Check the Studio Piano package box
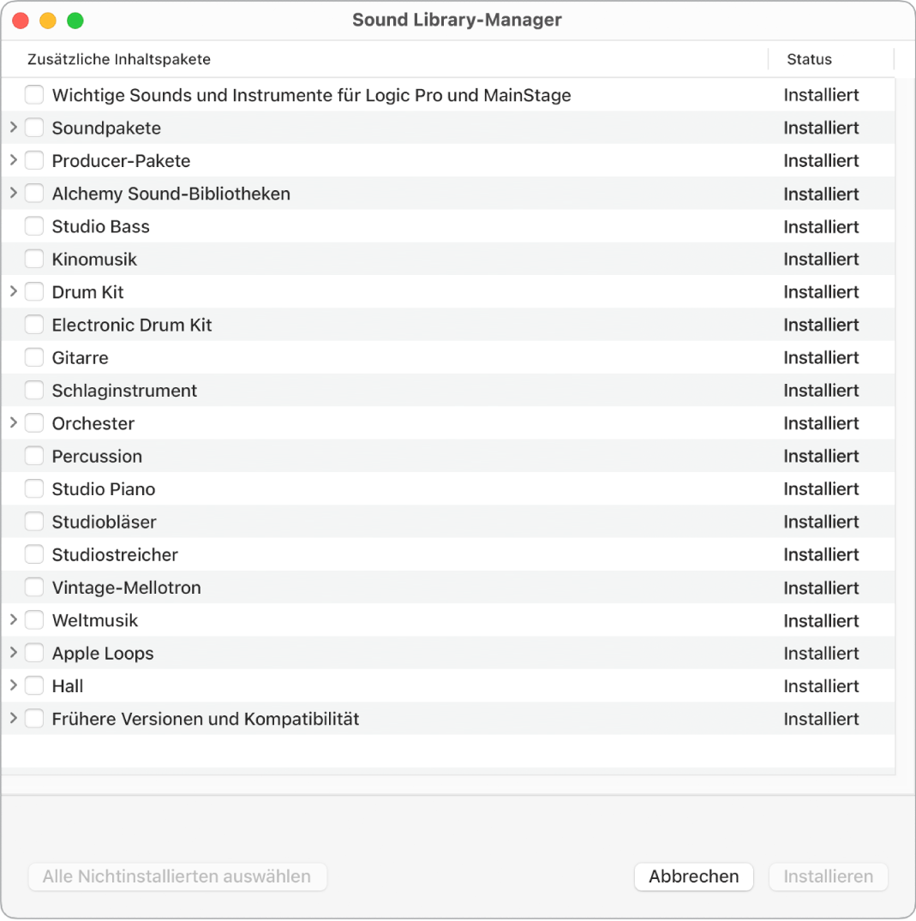Image resolution: width=916 pixels, height=921 pixels. point(34,489)
